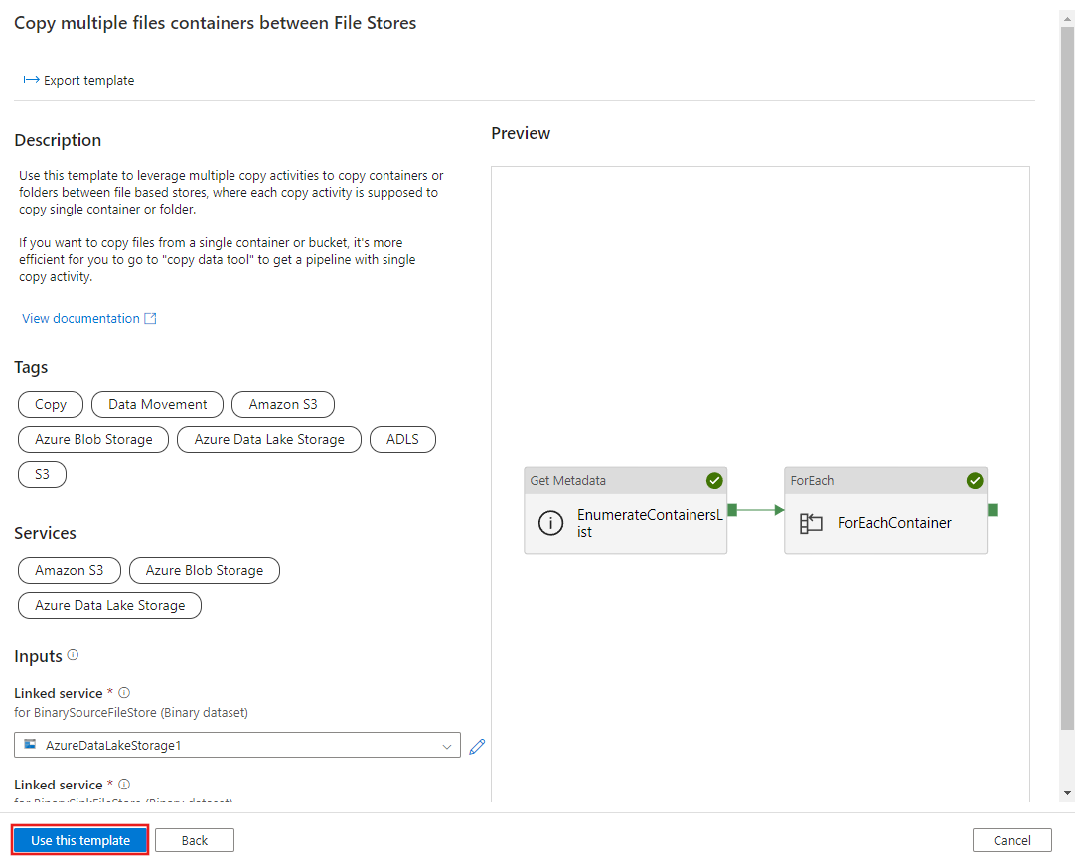The height and width of the screenshot is (860, 1075).
Task: Click the Back button
Action: [195, 840]
